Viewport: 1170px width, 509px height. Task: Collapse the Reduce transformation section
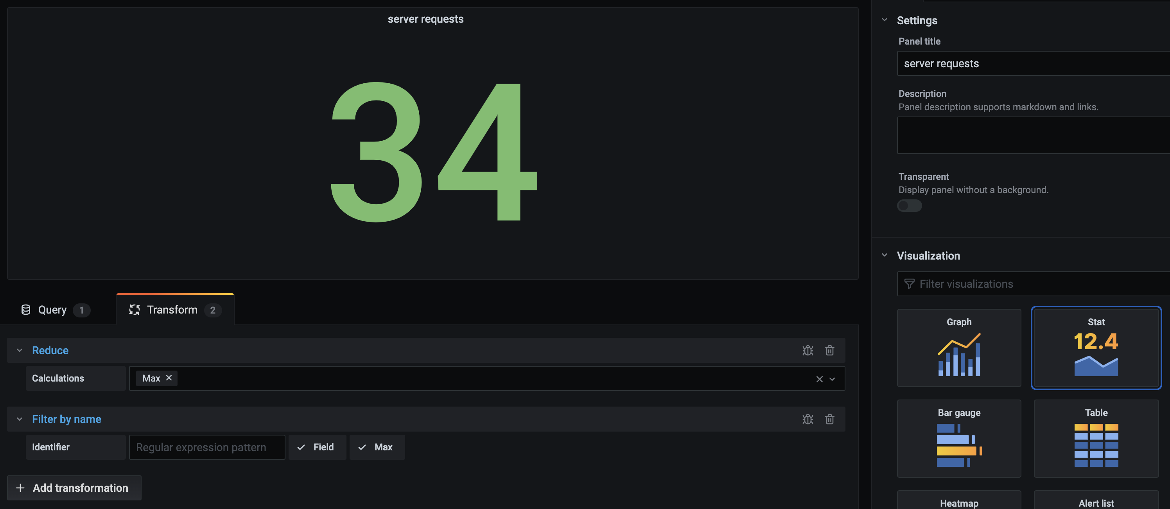20,351
